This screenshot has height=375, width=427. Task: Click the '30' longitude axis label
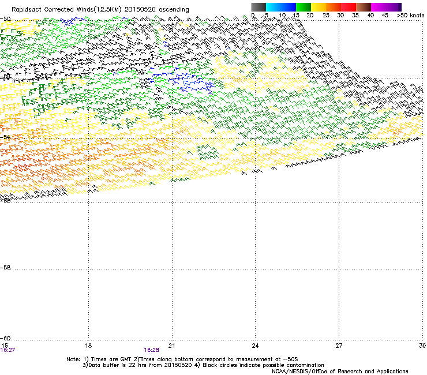coord(422,346)
